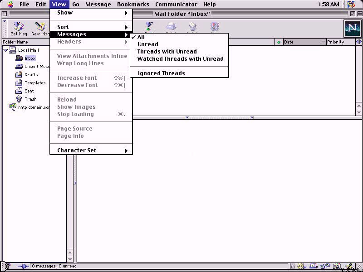Viewport: 363px width, 272px height.
Task: Click the component bar drag handle
Action: (293, 266)
